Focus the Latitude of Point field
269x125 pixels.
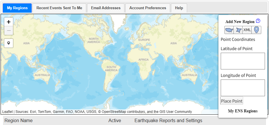(243, 61)
